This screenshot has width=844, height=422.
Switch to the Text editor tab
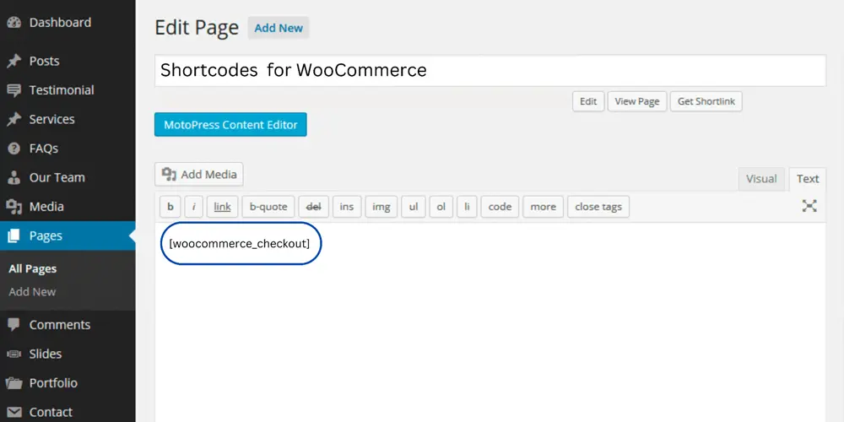(x=808, y=179)
